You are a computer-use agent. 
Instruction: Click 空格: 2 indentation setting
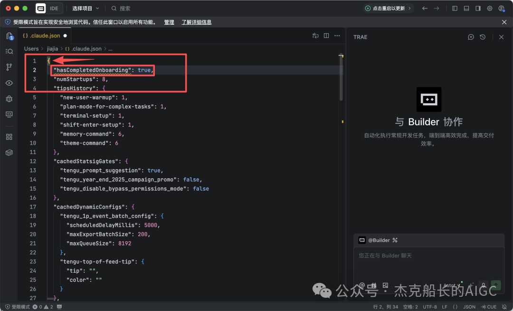(410, 307)
